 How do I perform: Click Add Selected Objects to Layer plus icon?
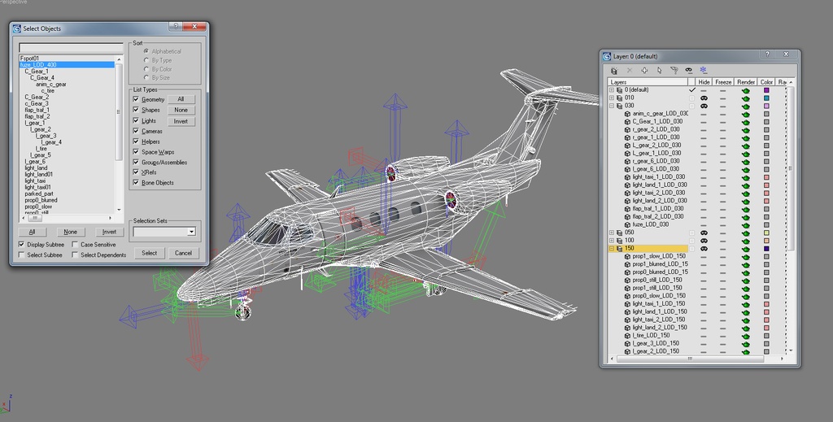tap(644, 71)
